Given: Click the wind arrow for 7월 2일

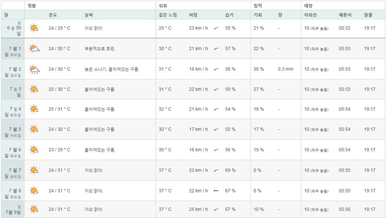Looking at the screenshot, I should [x=216, y=69].
